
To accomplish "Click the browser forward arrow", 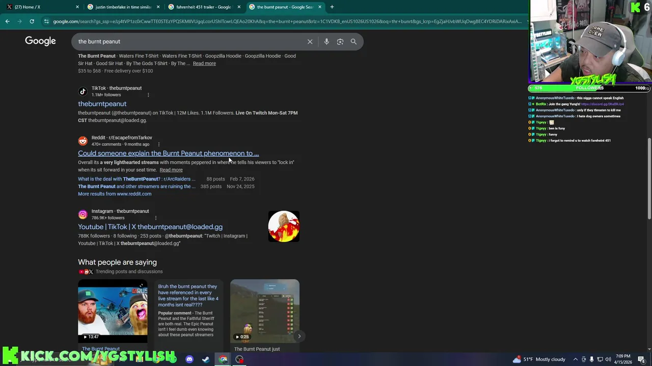I will (19, 21).
